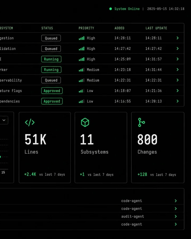This screenshot has width=191, height=239.
Task: Open the 11 Subsystems stat card
Action: 101,148
